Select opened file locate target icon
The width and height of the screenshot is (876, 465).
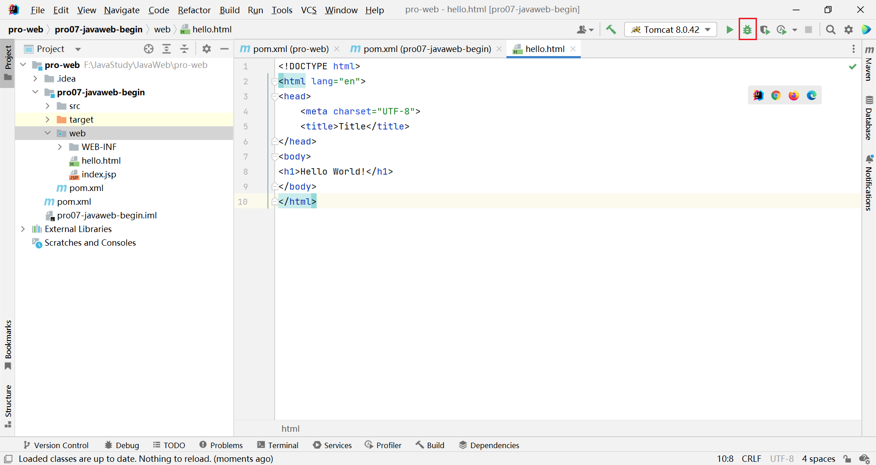pyautogui.click(x=149, y=49)
